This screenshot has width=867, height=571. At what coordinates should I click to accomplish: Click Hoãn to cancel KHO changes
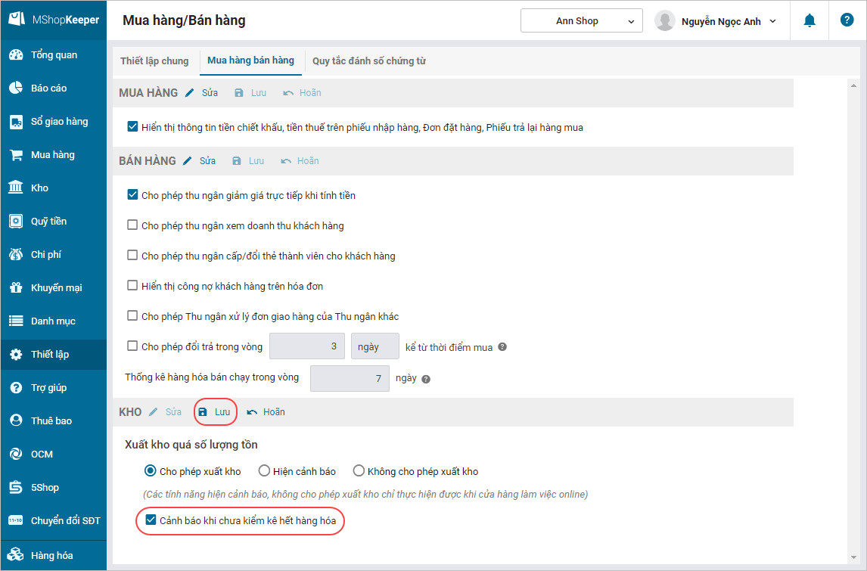(274, 412)
